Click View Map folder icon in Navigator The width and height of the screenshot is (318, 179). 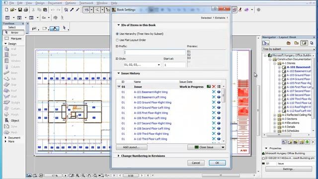pos(296,43)
